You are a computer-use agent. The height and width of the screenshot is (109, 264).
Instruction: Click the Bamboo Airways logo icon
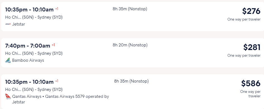coord(8,60)
